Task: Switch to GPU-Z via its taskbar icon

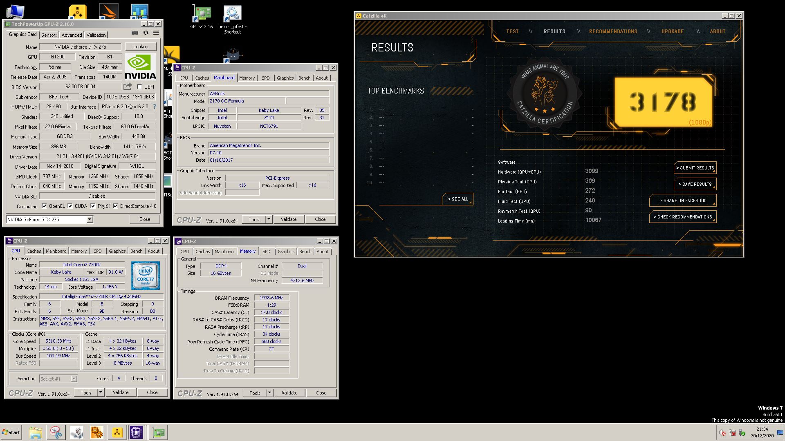Action: click(x=158, y=432)
